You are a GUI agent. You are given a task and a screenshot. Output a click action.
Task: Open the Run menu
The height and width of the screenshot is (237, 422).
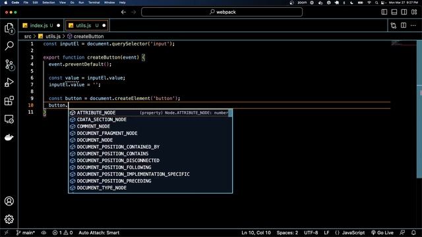(x=81, y=3)
